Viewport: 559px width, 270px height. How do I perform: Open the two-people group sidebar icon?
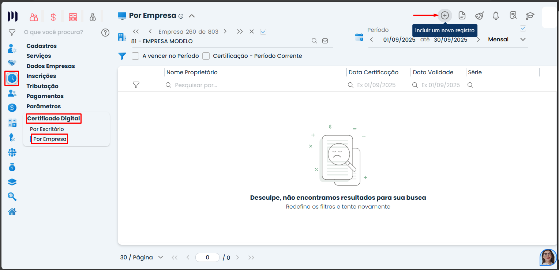12,93
